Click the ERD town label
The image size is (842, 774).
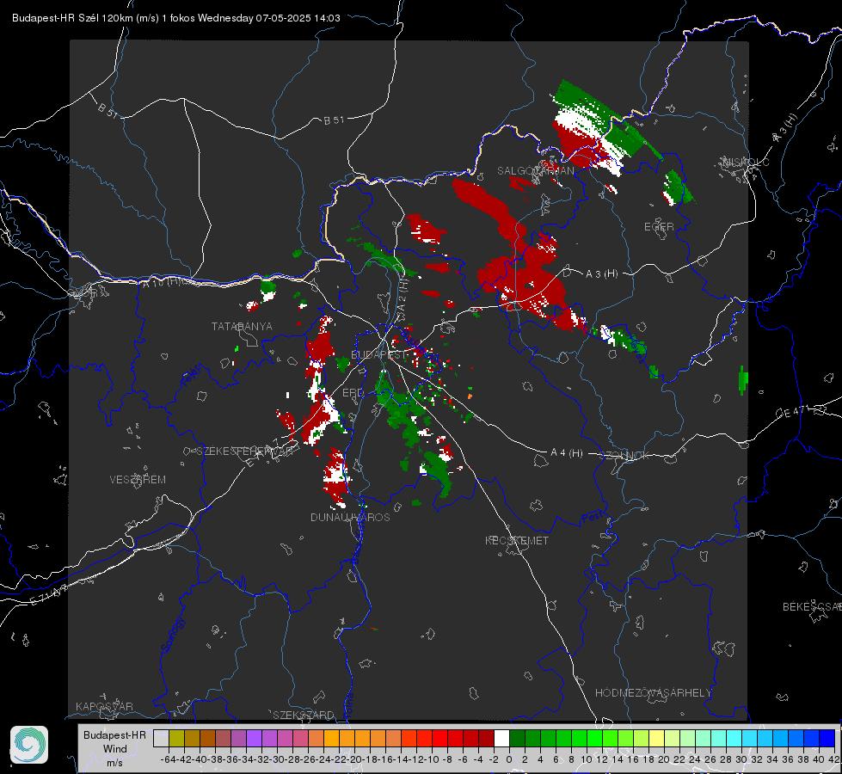[x=353, y=393]
